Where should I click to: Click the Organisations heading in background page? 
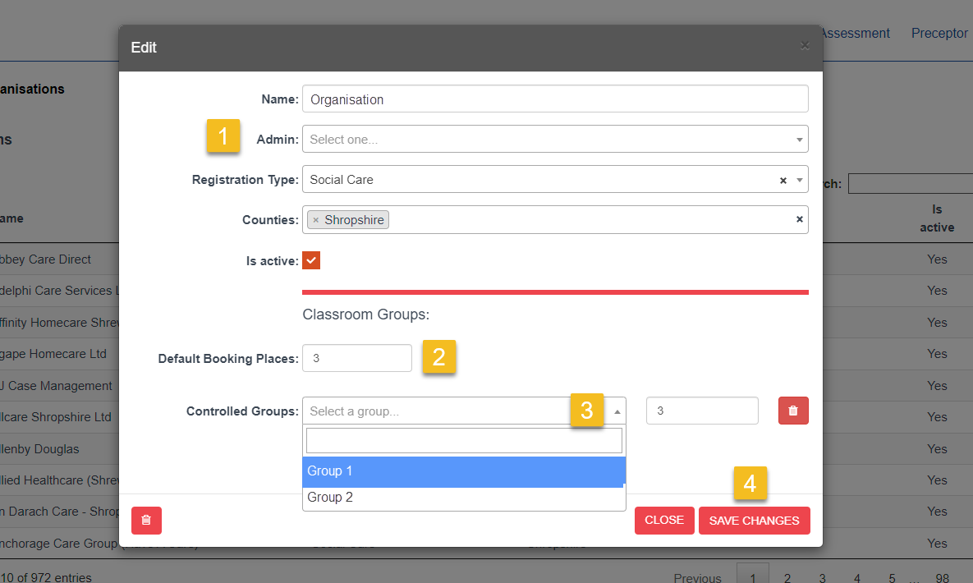[x=32, y=89]
